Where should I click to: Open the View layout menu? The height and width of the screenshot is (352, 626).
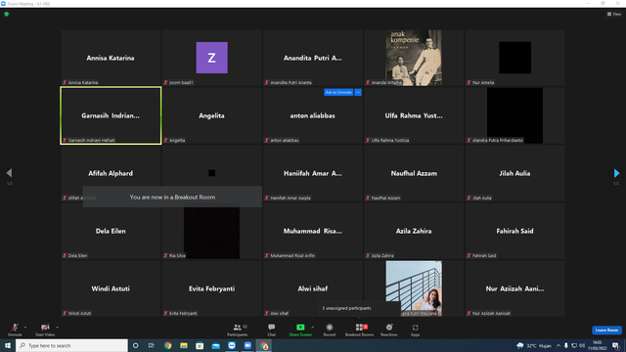click(x=614, y=14)
